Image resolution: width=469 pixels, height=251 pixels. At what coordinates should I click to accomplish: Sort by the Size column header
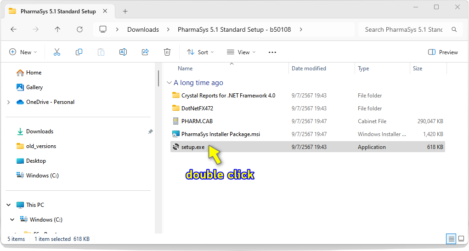coord(418,68)
